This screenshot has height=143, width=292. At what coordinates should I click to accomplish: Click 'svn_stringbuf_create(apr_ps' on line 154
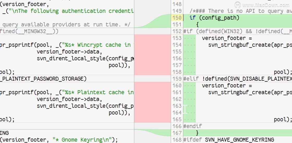pyautogui.click(x=250, y=45)
